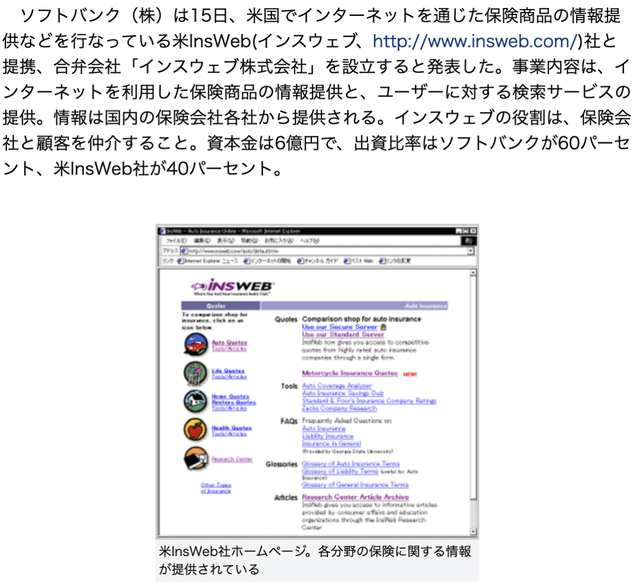Click the Quotes tab header bar
The width and height of the screenshot is (640, 588).
(220, 306)
